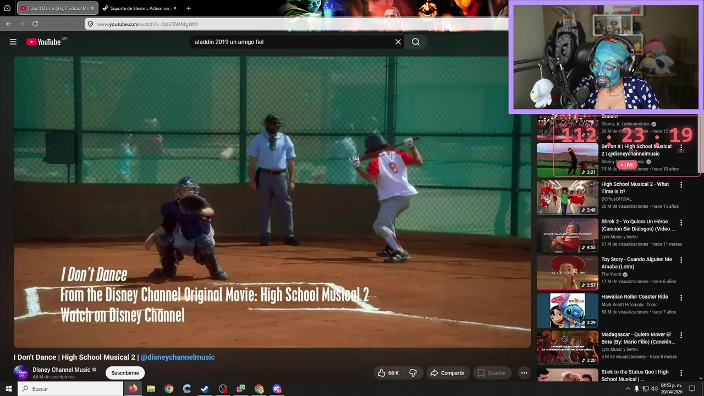
Task: Open options menu for Shrek 2 video
Action: (681, 223)
